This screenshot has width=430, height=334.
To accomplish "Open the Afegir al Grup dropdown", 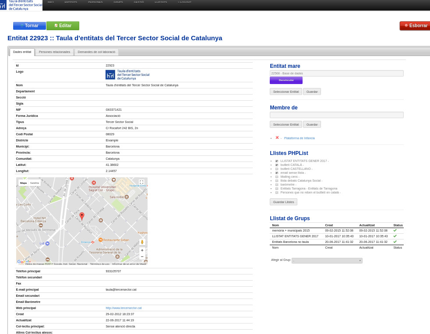I will [327, 260].
